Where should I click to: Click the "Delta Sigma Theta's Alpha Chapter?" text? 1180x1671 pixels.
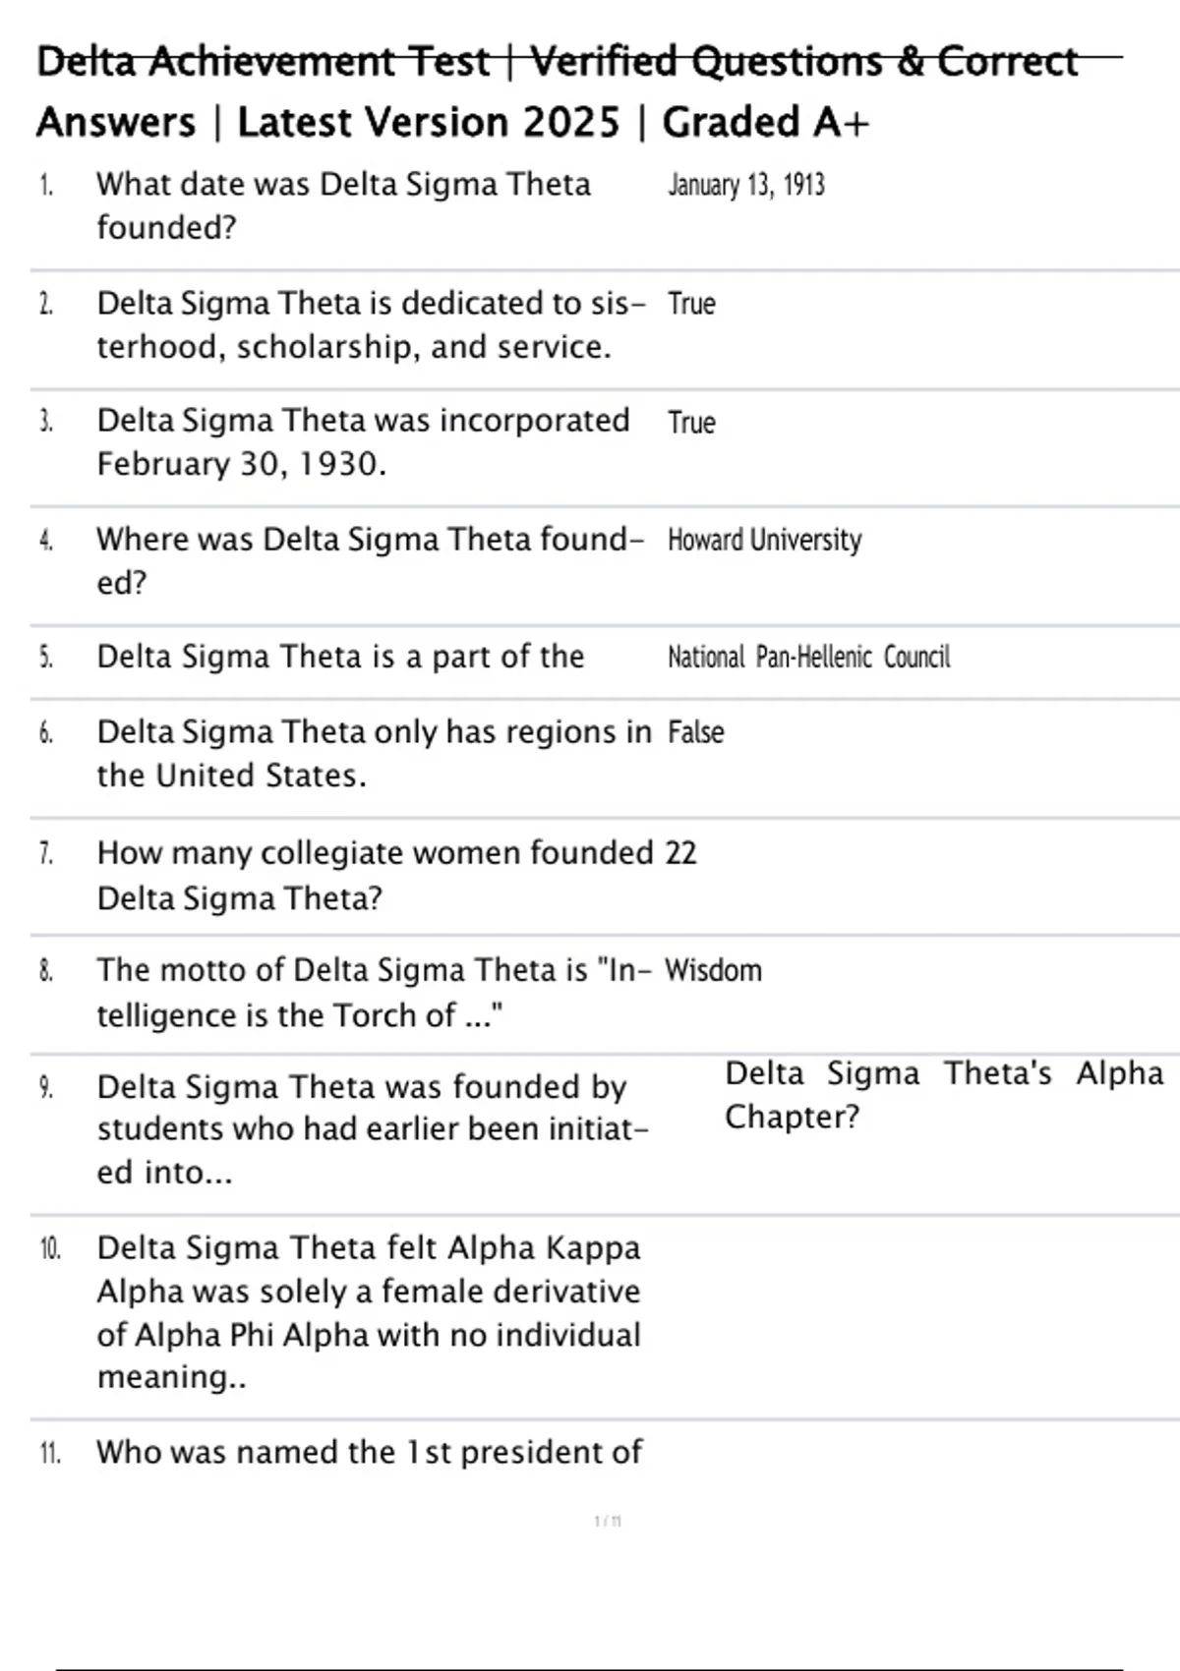pyautogui.click(x=943, y=1094)
